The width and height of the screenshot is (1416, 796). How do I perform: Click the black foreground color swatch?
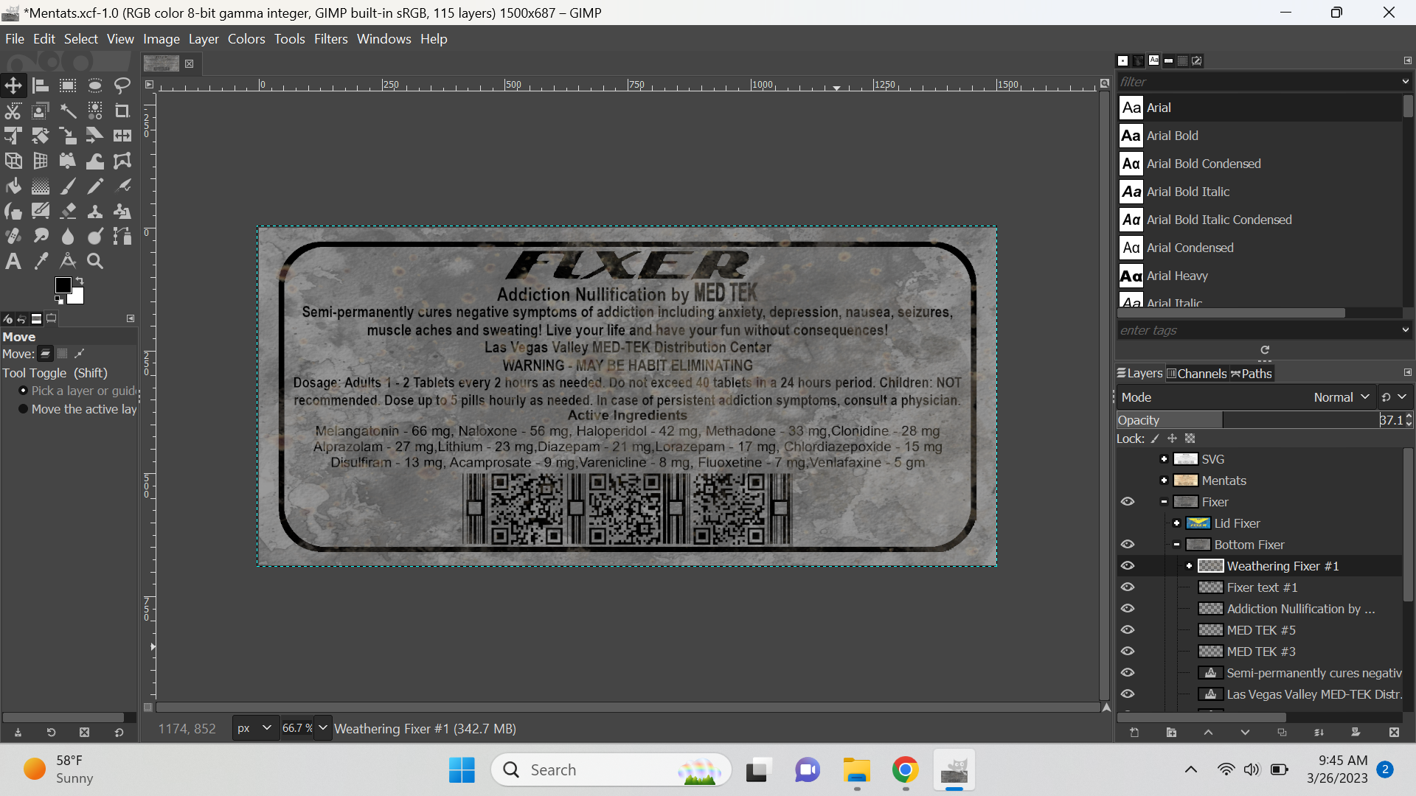[63, 284]
